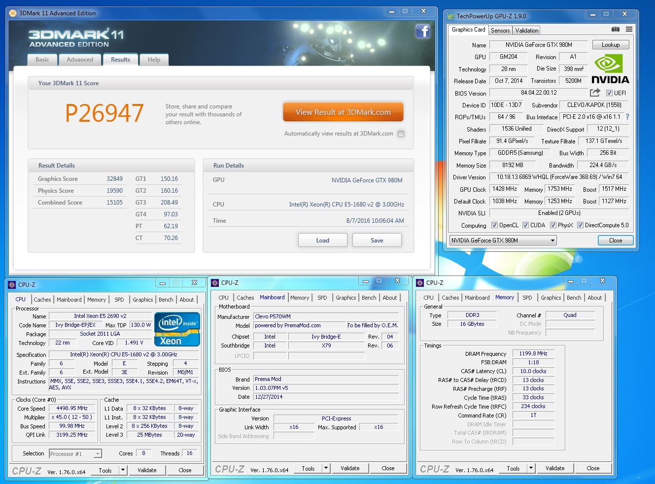Click Close in CPU-Z Mainboard window

(x=388, y=468)
